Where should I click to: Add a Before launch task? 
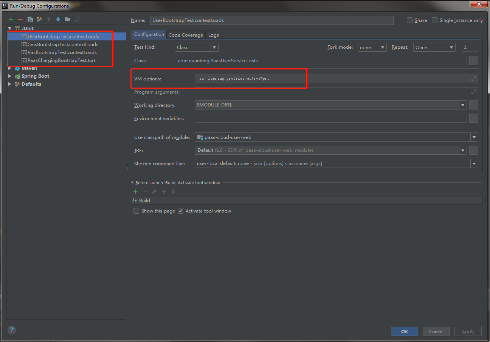135,192
